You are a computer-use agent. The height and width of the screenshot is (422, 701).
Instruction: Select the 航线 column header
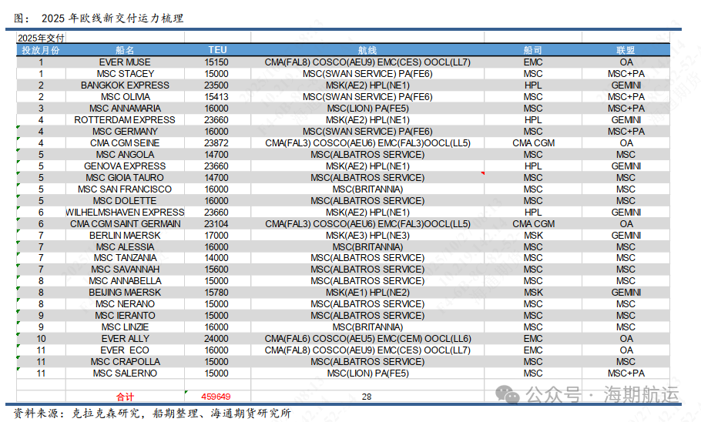click(x=367, y=50)
